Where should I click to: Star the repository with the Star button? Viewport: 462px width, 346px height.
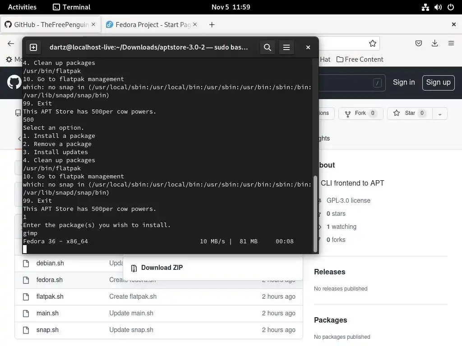pyautogui.click(x=410, y=113)
